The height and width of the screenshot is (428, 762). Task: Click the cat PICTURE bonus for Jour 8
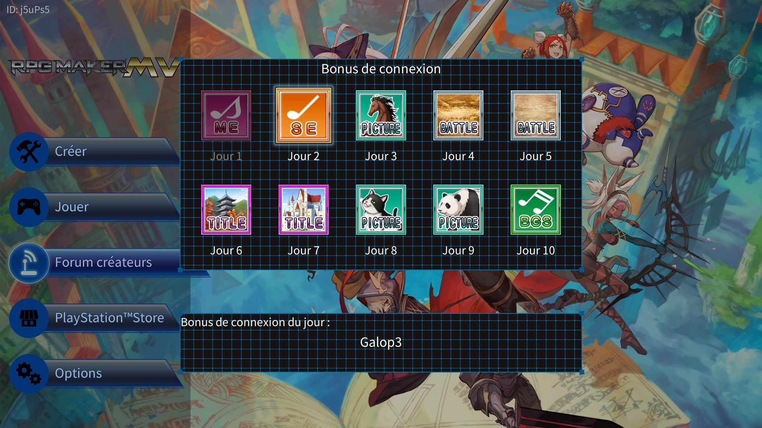pyautogui.click(x=381, y=210)
